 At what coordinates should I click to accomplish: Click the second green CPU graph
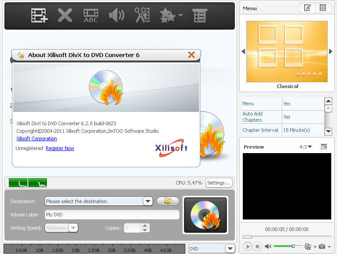click(38, 183)
